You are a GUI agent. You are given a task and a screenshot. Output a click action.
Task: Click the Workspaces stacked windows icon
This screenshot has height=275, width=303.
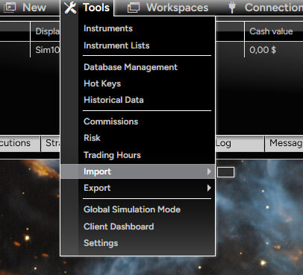click(x=134, y=7)
